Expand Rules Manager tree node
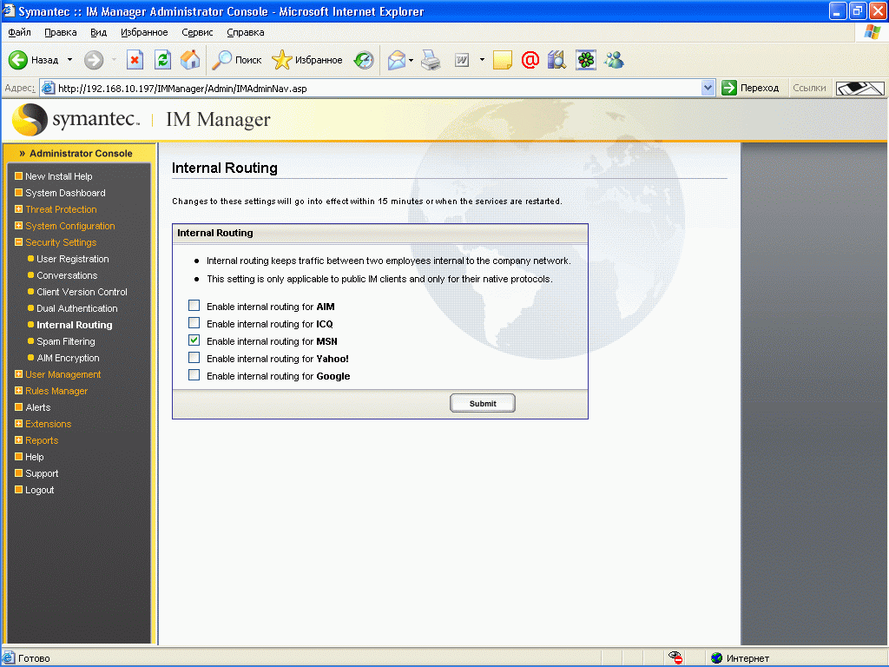 [19, 390]
